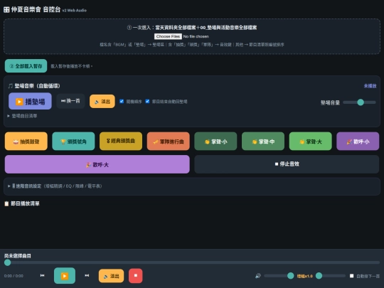Adjust the gain 增幅 slider
The height and width of the screenshot is (288, 384).
pyautogui.click(x=331, y=276)
